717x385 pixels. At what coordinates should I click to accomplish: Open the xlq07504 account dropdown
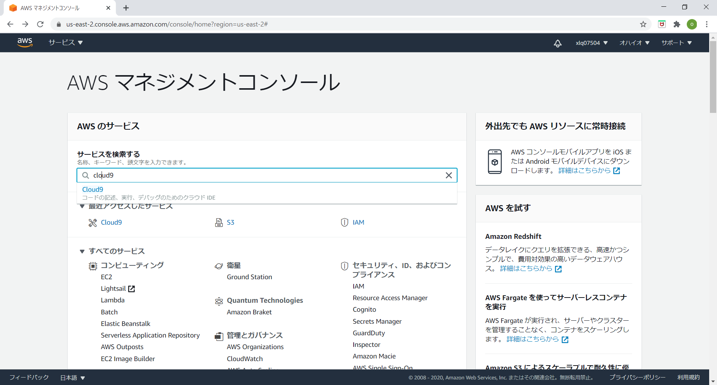(592, 43)
